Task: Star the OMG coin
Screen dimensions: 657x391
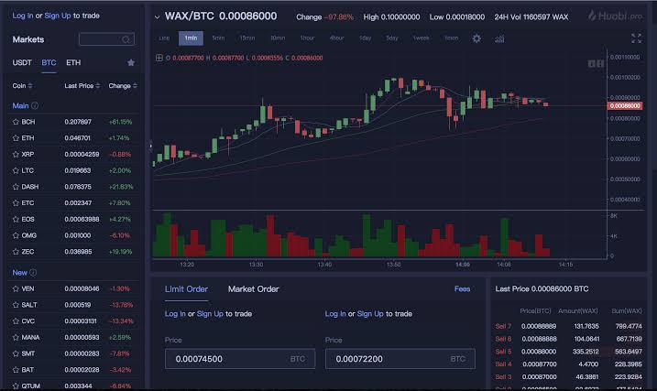Action: [16, 235]
